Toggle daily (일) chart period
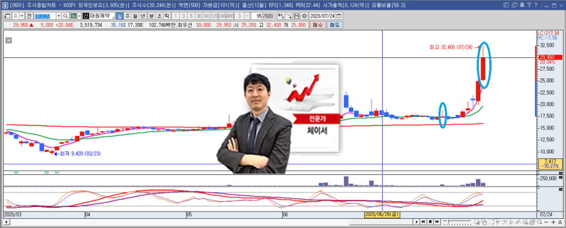 pos(120,16)
